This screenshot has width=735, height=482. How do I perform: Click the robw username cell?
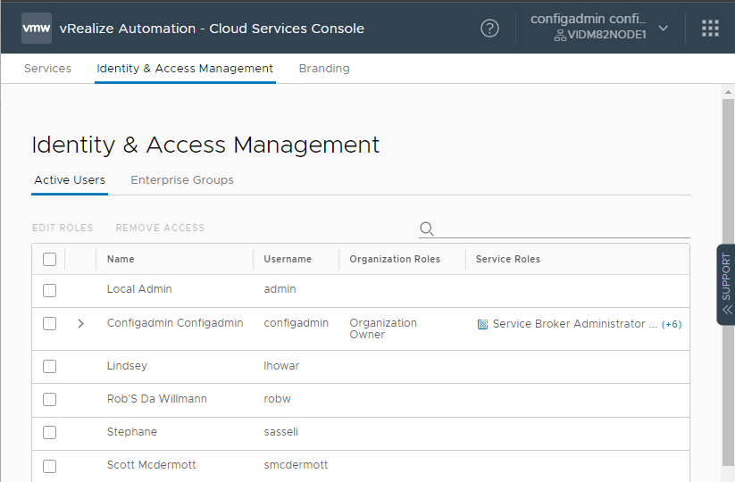(277, 399)
